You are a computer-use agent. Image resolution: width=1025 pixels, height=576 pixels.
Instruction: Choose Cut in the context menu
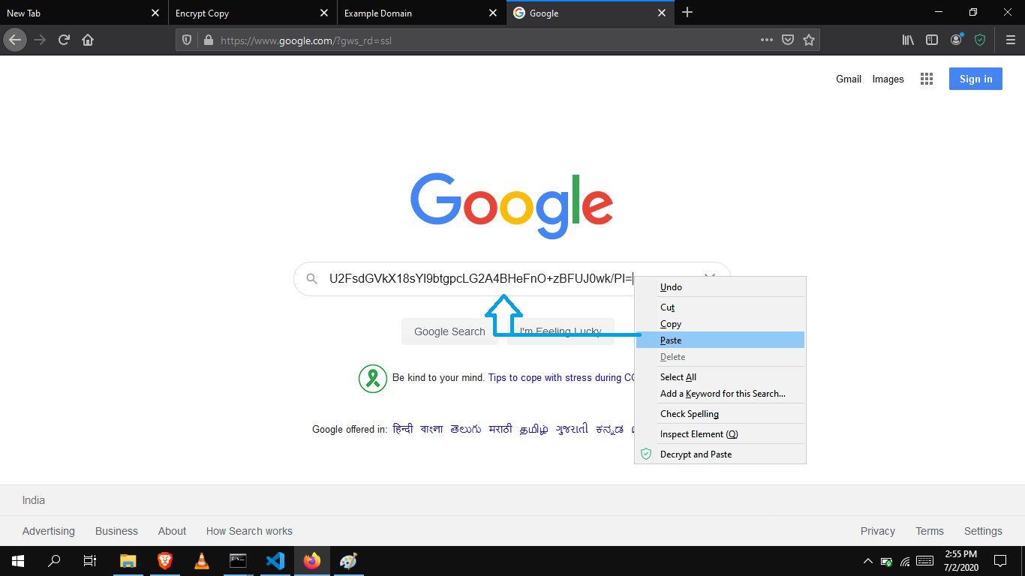pos(720,307)
